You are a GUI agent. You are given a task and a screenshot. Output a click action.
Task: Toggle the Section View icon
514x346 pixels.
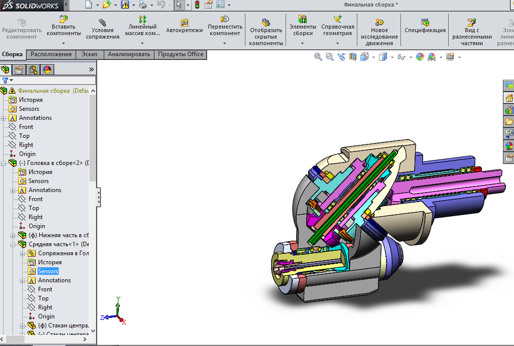click(353, 57)
